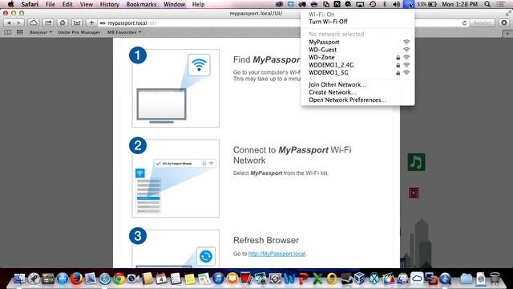Open Trash in the Dock
513x289 pixels.
(x=495, y=279)
